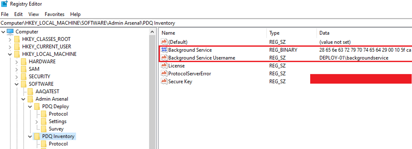This screenshot has width=412, height=149.
Task: Click the DEPLOY-01\backgroundservice data cell
Action: (354, 58)
